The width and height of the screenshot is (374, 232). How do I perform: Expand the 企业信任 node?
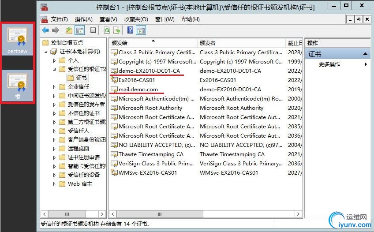54,87
